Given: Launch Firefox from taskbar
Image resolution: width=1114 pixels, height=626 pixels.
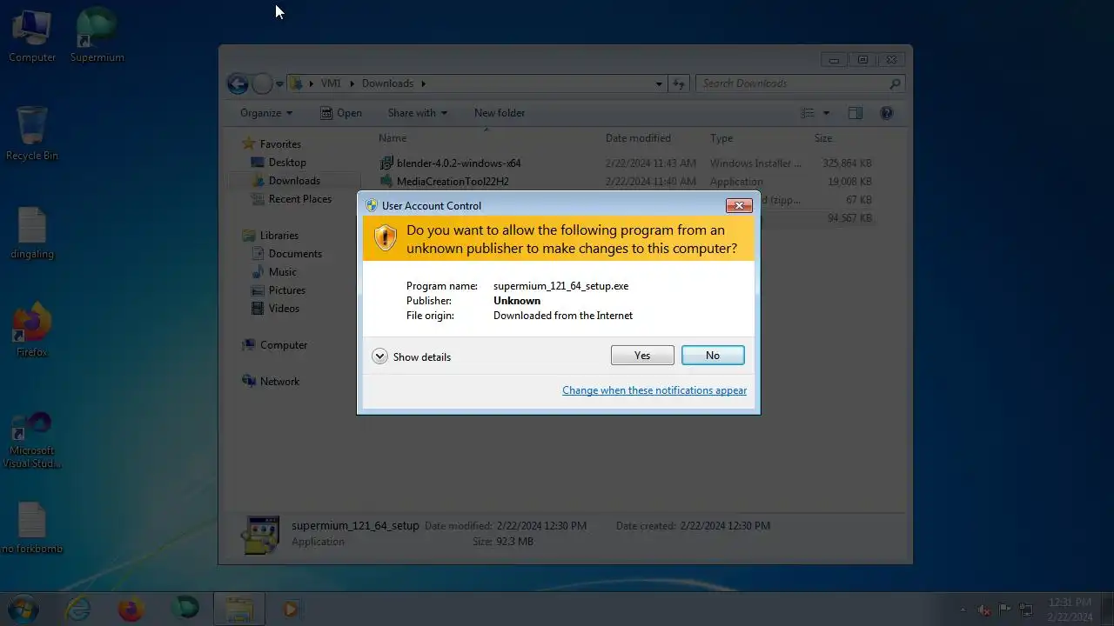Looking at the screenshot, I should 131,609.
